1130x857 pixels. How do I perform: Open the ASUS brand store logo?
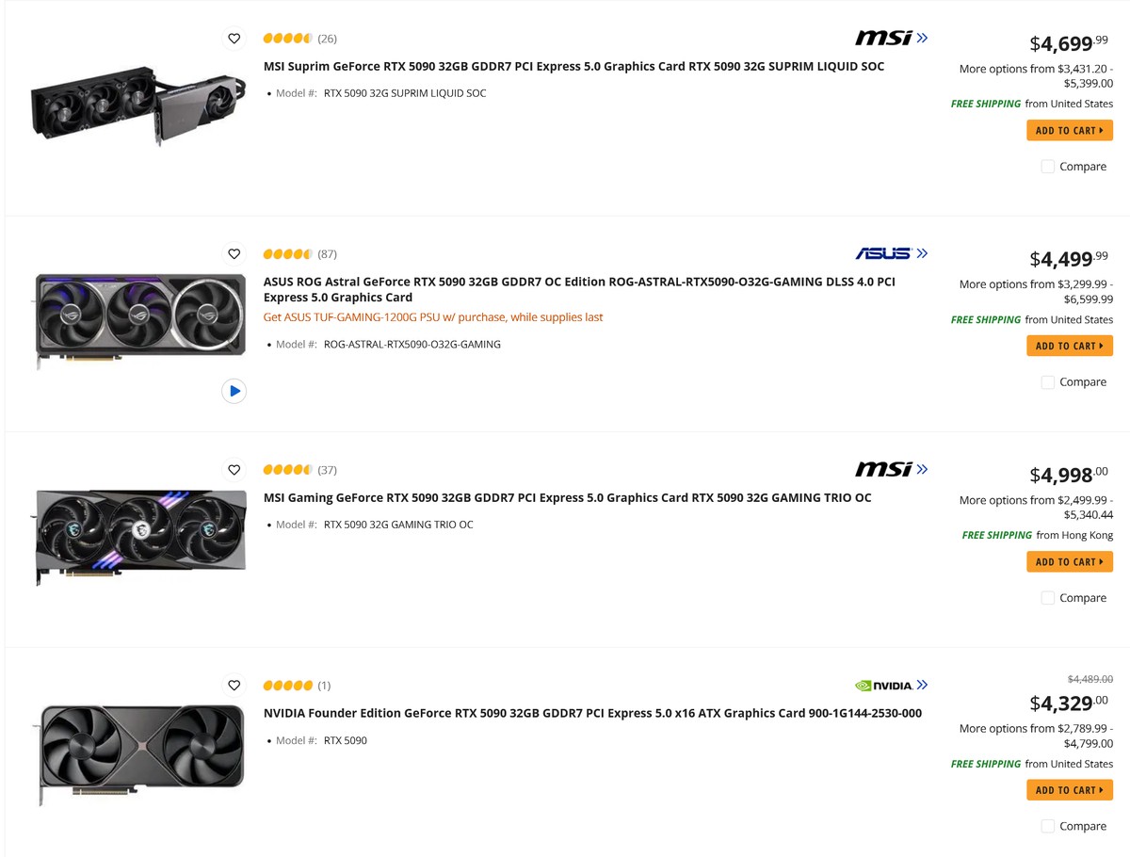pyautogui.click(x=891, y=253)
